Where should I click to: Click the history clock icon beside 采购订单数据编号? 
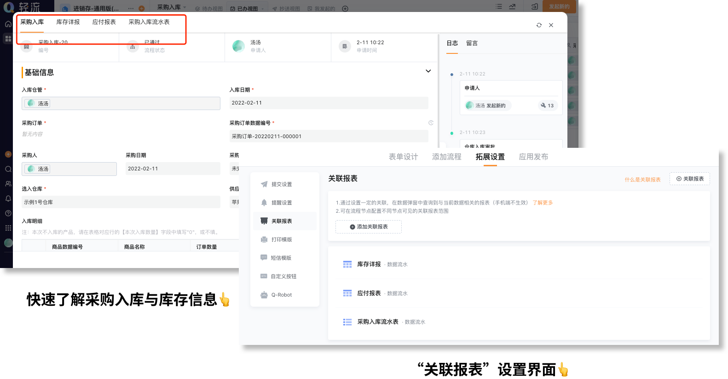[x=431, y=123]
